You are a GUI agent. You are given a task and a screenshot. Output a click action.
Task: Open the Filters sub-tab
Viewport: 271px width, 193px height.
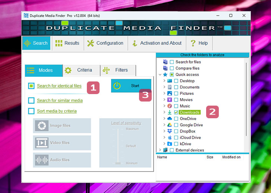118,70
